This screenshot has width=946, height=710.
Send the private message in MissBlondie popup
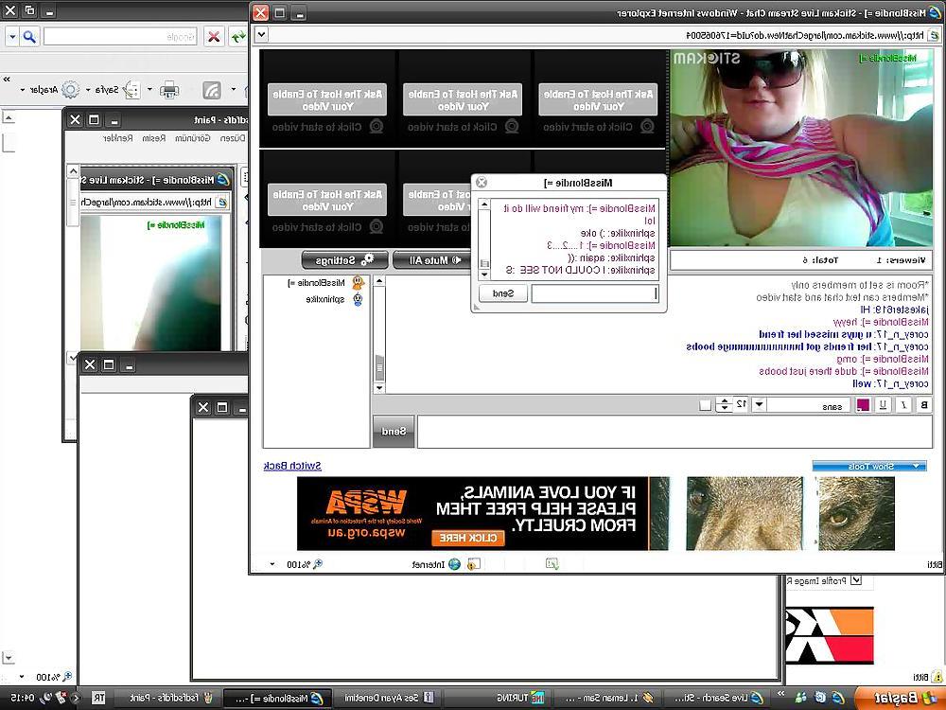tap(502, 293)
